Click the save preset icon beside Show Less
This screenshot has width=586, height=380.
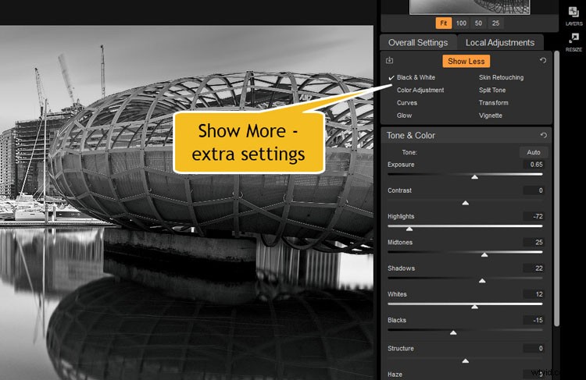click(389, 60)
